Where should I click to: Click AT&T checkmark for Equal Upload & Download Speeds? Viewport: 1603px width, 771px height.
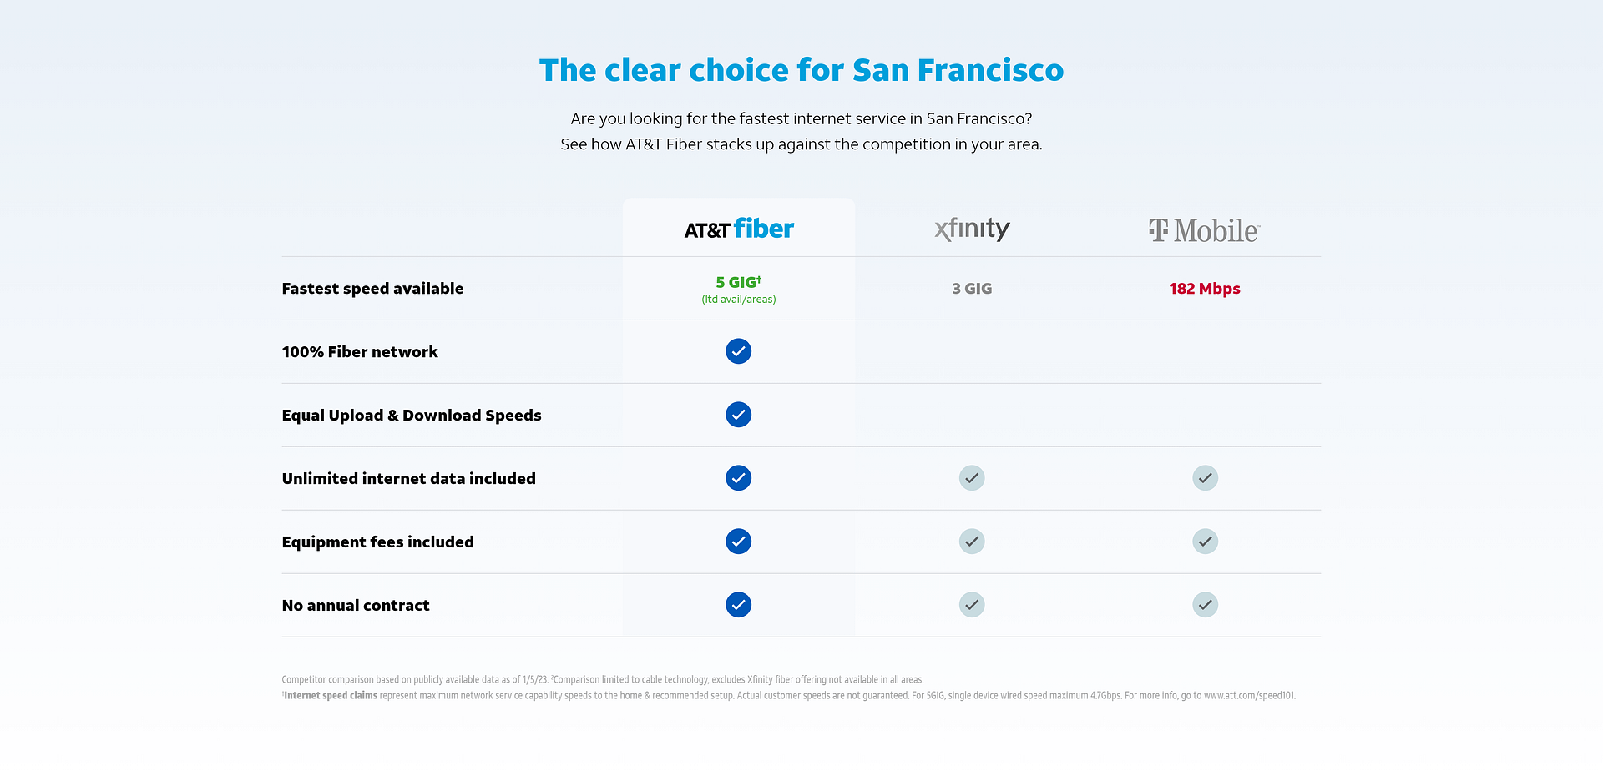coord(738,415)
